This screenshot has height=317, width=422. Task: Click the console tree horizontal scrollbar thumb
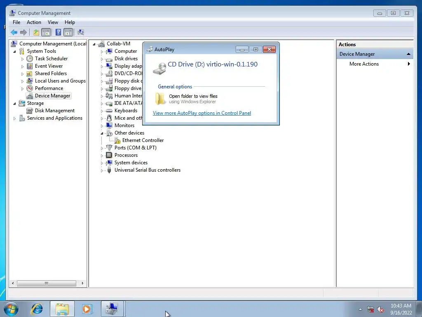(46, 283)
